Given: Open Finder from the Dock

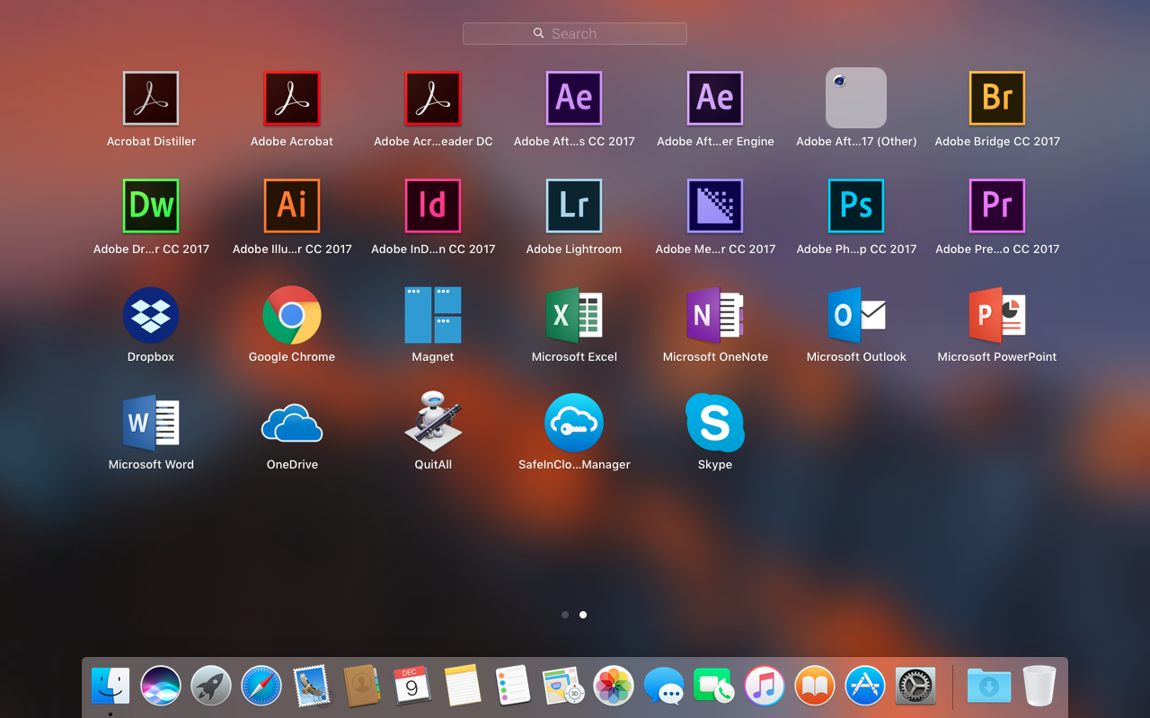Looking at the screenshot, I should click(x=111, y=687).
